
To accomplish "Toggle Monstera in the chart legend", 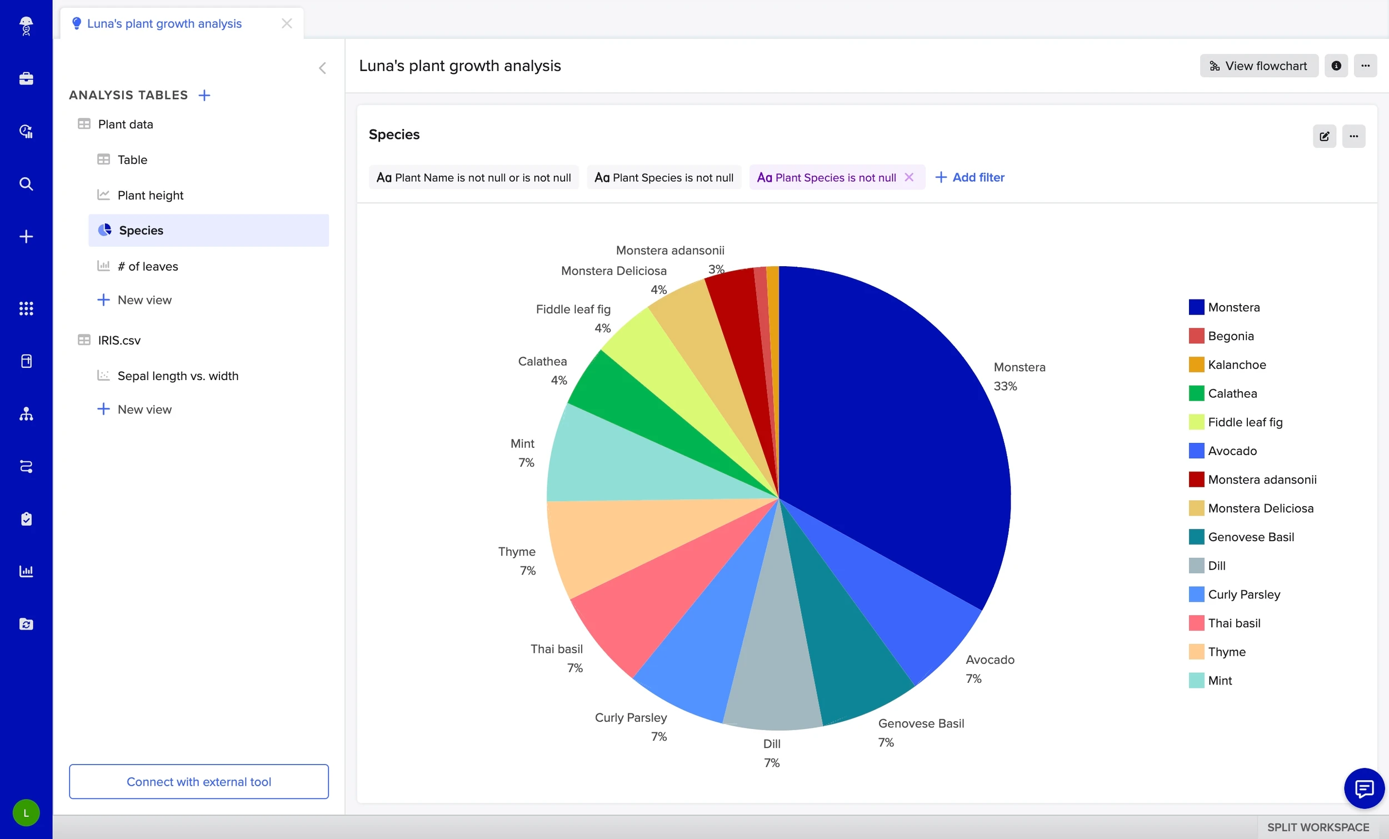I will (1233, 307).
